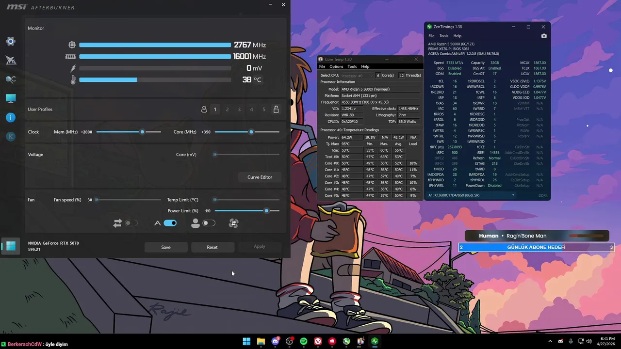Click the NVIDIA GeForce RTX 5070 label
The image size is (621, 349).
(53, 243)
